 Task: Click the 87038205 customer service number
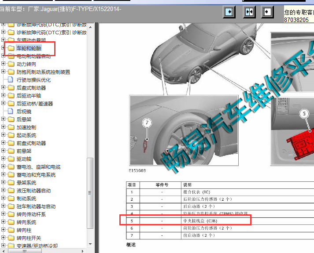coord(296,20)
